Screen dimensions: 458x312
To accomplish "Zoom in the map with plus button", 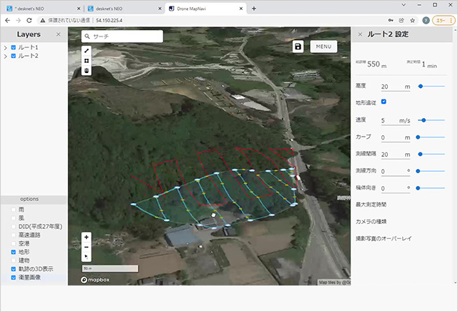I will tap(87, 237).
